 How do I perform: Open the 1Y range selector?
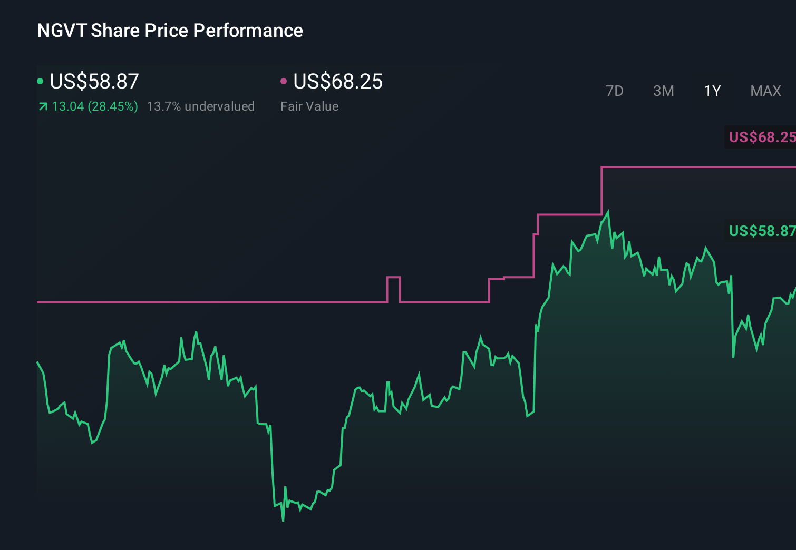(712, 91)
